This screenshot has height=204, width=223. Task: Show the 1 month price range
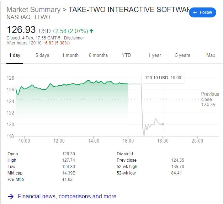70,55
